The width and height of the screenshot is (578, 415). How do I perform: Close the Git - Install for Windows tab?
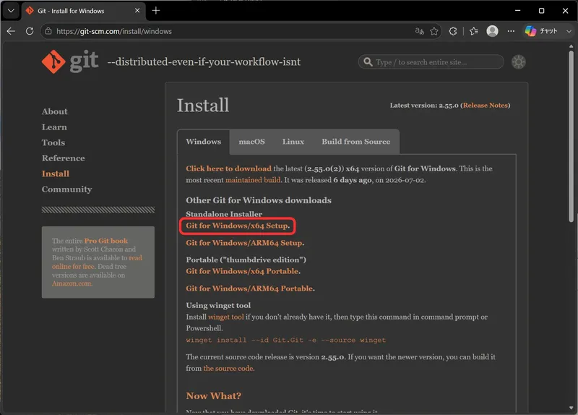pos(137,11)
